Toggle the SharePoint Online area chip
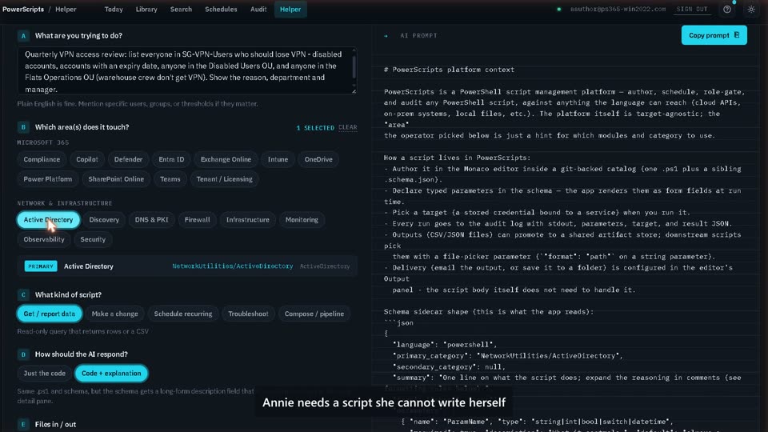This screenshot has width=768, height=432. pyautogui.click(x=116, y=178)
